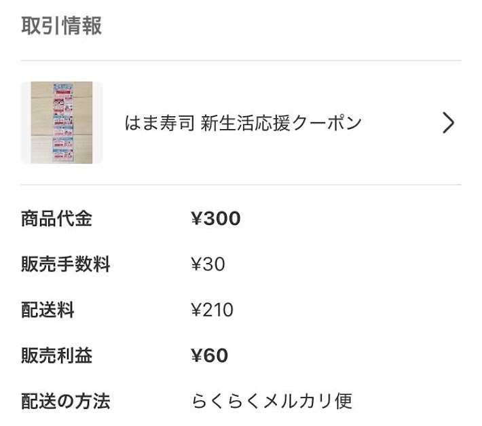Open the item details chevron arrow
482x426 pixels.
pyautogui.click(x=448, y=123)
